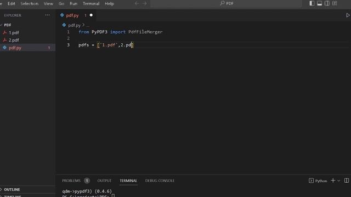
Task: Click line number 1 in gutter
Action: 68,32
